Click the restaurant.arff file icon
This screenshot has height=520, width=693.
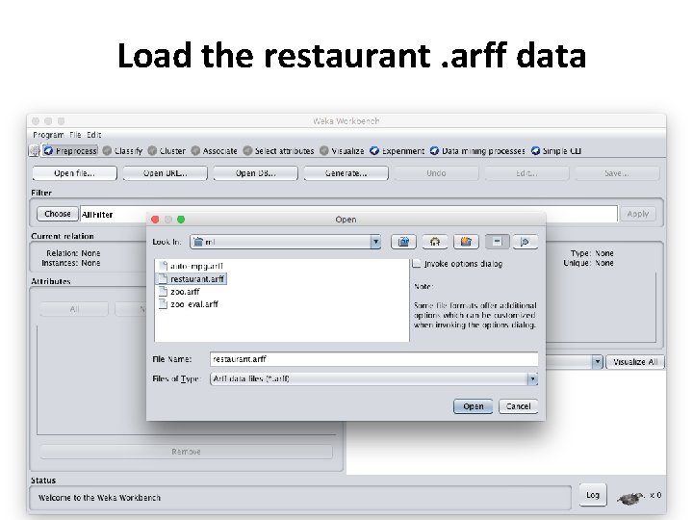(163, 278)
